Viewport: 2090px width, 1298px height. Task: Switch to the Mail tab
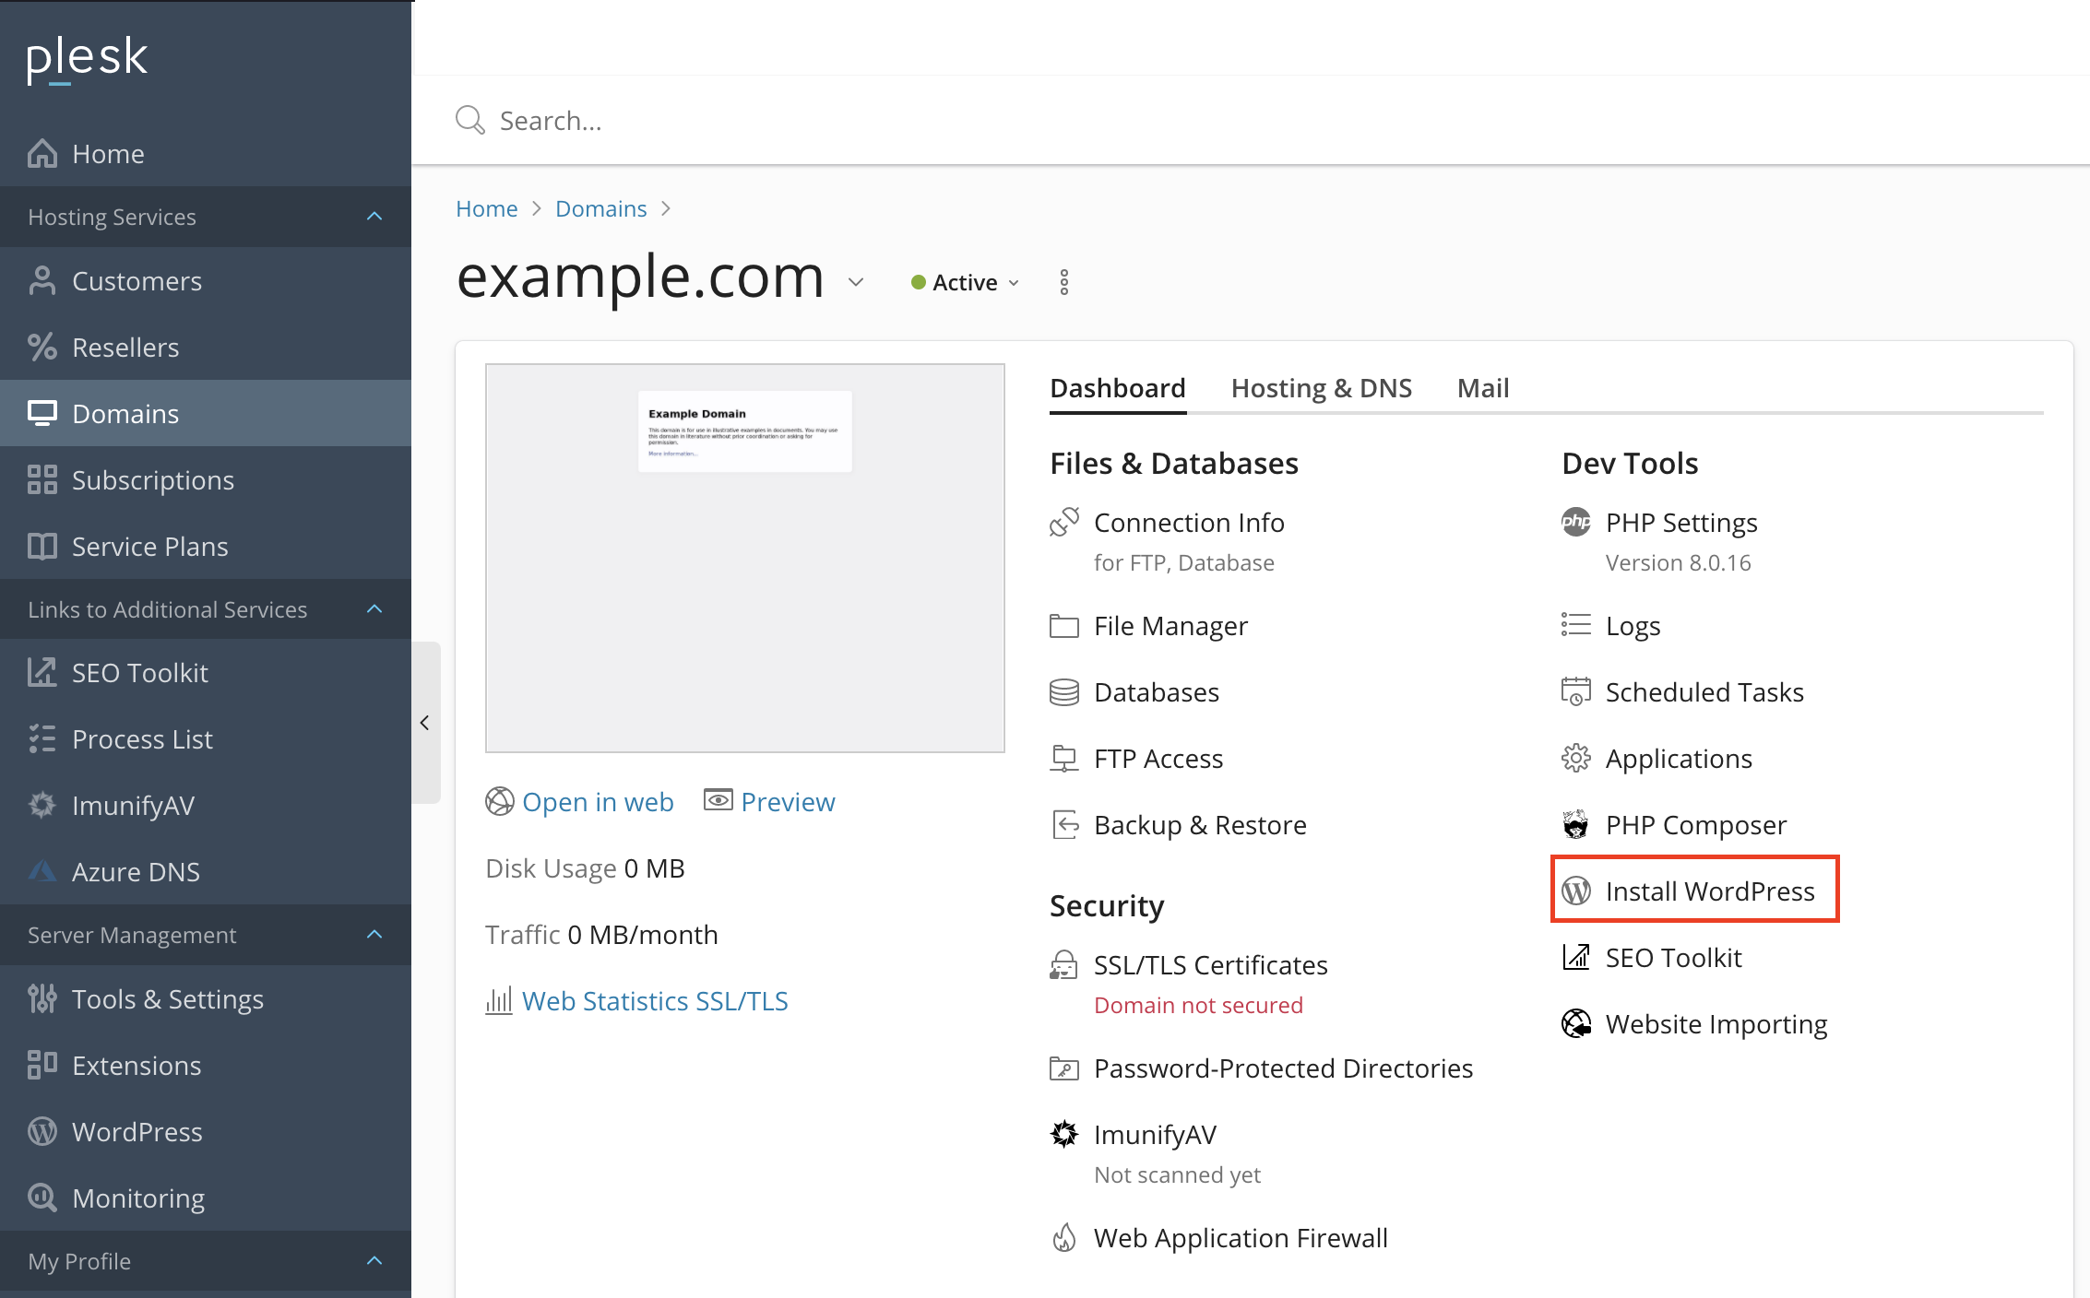[x=1482, y=388]
